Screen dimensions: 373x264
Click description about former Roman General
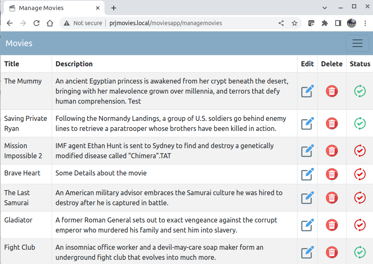(166, 225)
